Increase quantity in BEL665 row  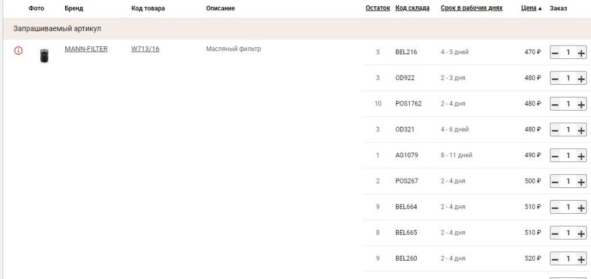pos(581,233)
